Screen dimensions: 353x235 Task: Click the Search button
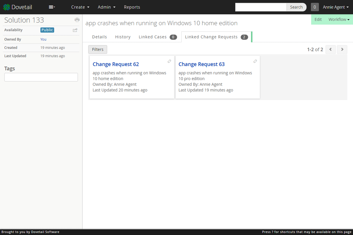[x=296, y=7]
